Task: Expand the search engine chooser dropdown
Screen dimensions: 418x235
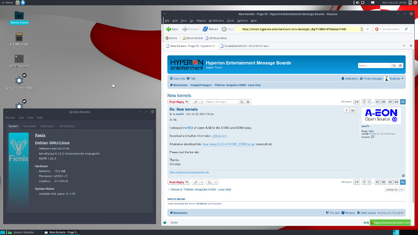Action: [x=380, y=29]
